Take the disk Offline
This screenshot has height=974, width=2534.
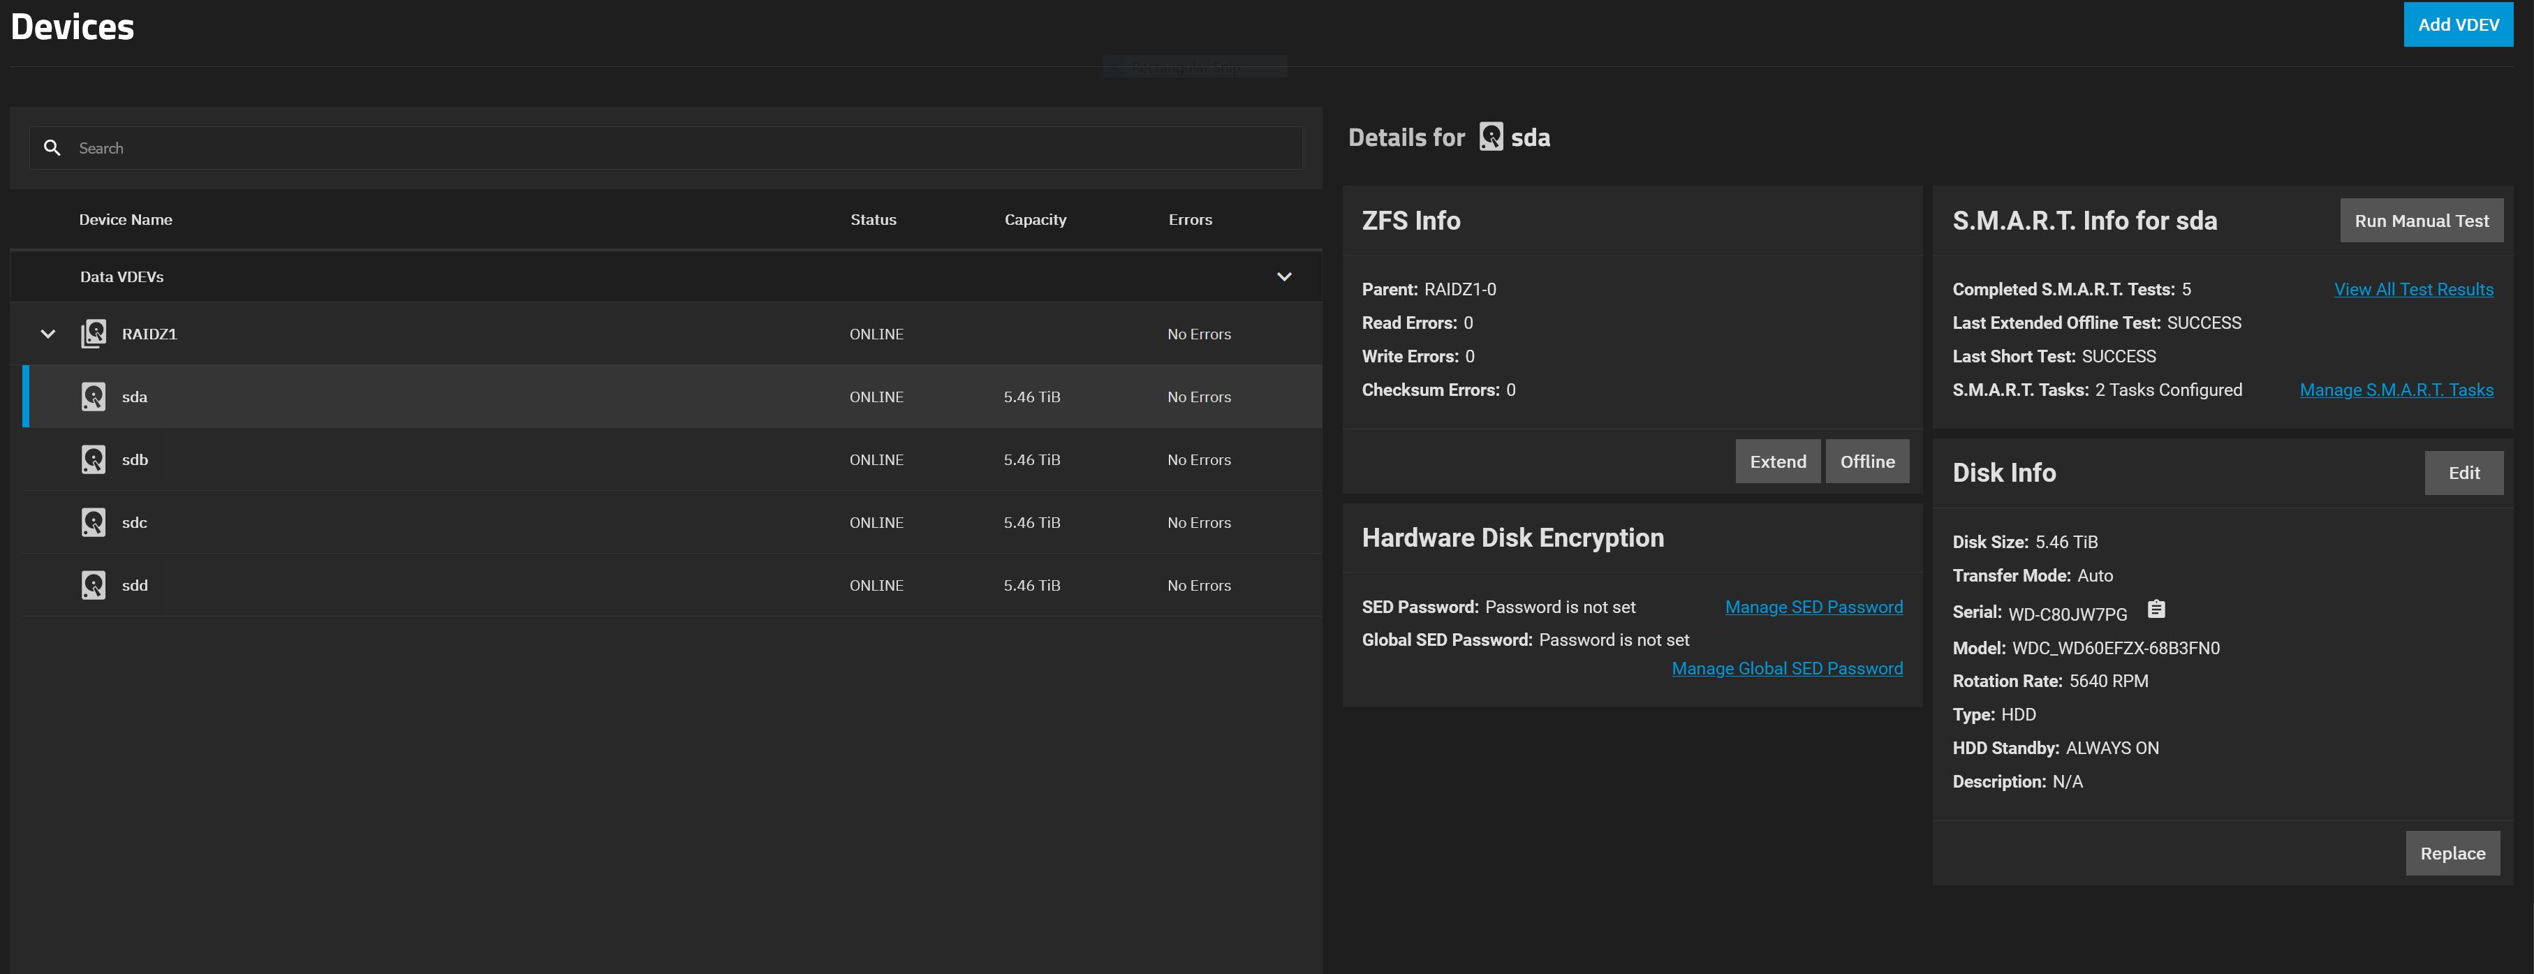coord(1866,462)
